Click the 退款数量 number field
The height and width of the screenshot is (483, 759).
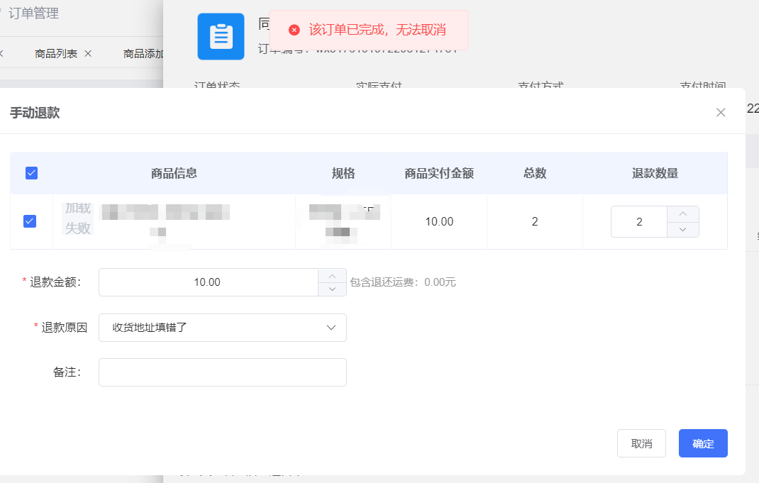click(x=639, y=221)
